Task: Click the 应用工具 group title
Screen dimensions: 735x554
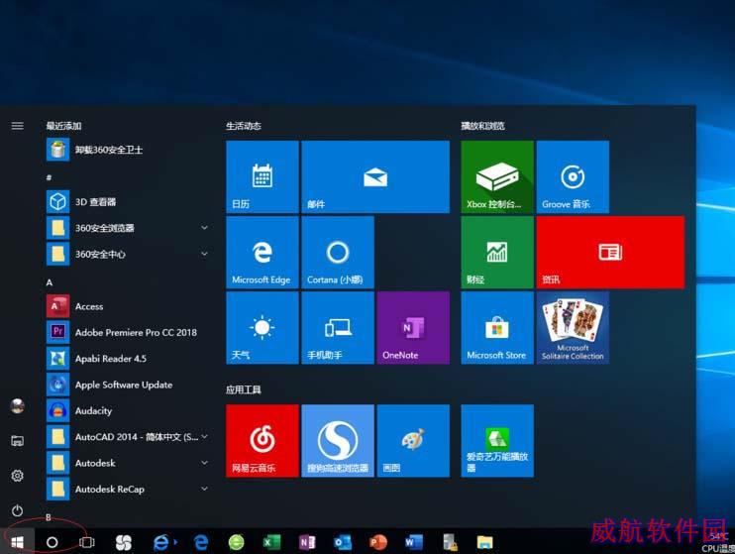Action: click(x=244, y=389)
